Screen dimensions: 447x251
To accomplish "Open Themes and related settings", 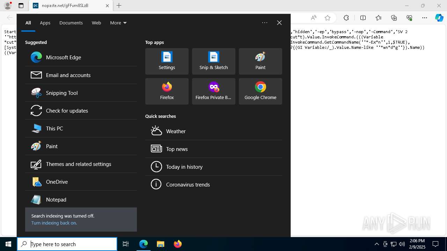I will [81, 164].
